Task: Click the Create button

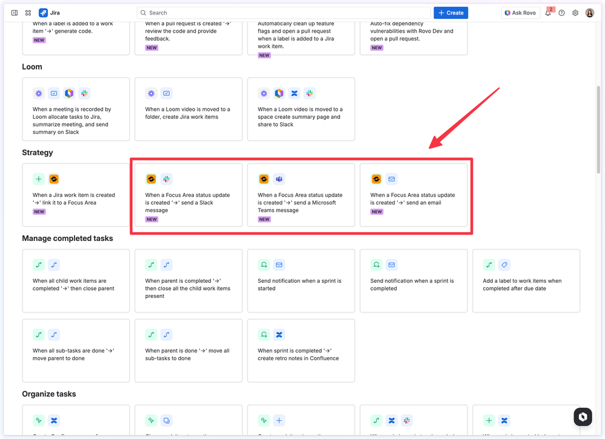Action: click(450, 13)
